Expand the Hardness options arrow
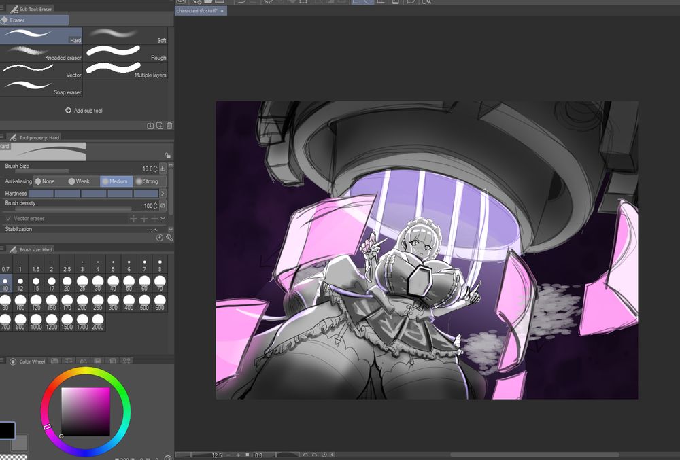 (x=163, y=193)
